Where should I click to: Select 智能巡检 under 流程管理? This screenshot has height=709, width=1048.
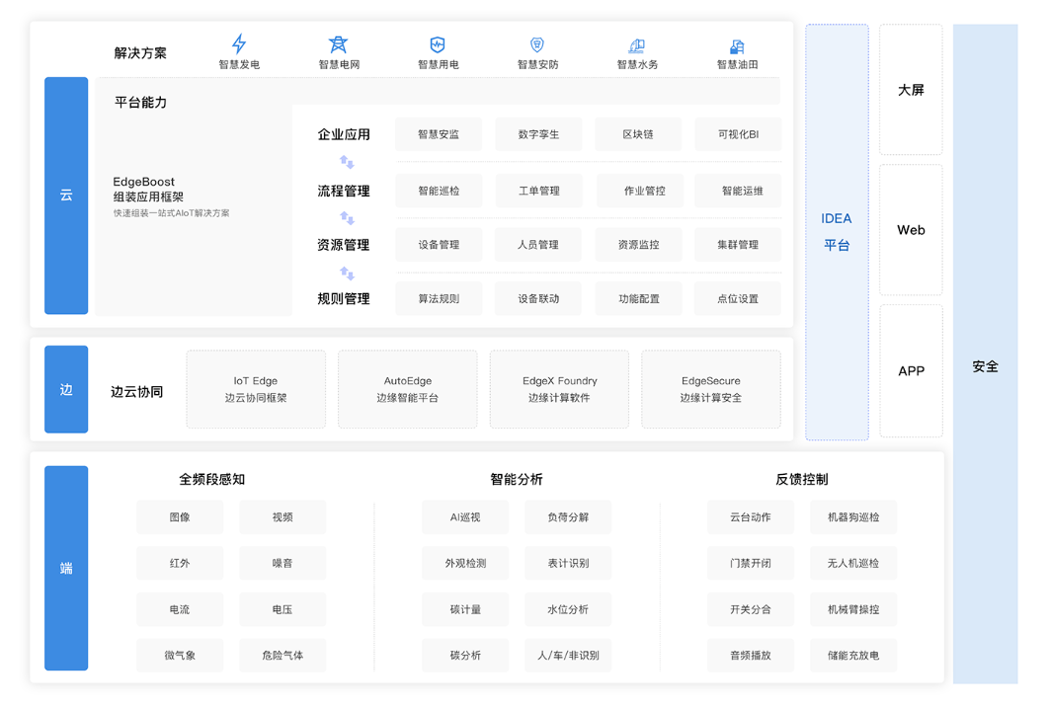click(439, 192)
